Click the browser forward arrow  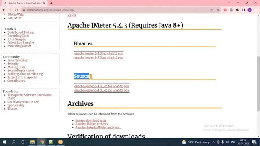pyautogui.click(x=10, y=10)
